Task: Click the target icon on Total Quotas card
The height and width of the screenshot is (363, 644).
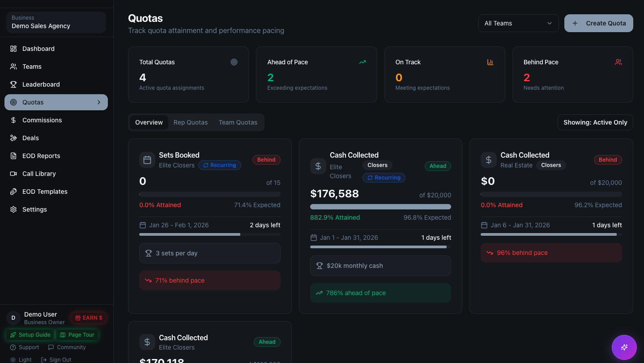Action: coord(234,62)
